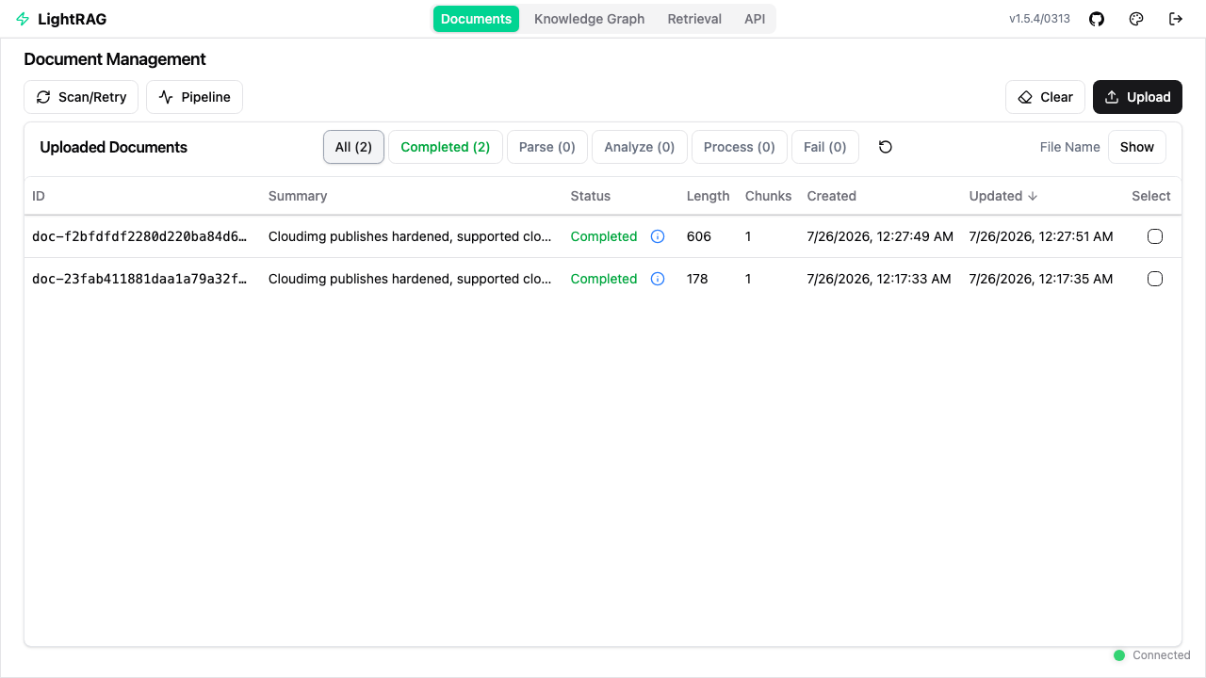Click created time 12:17:33 AM
The image size is (1206, 678).
point(879,279)
